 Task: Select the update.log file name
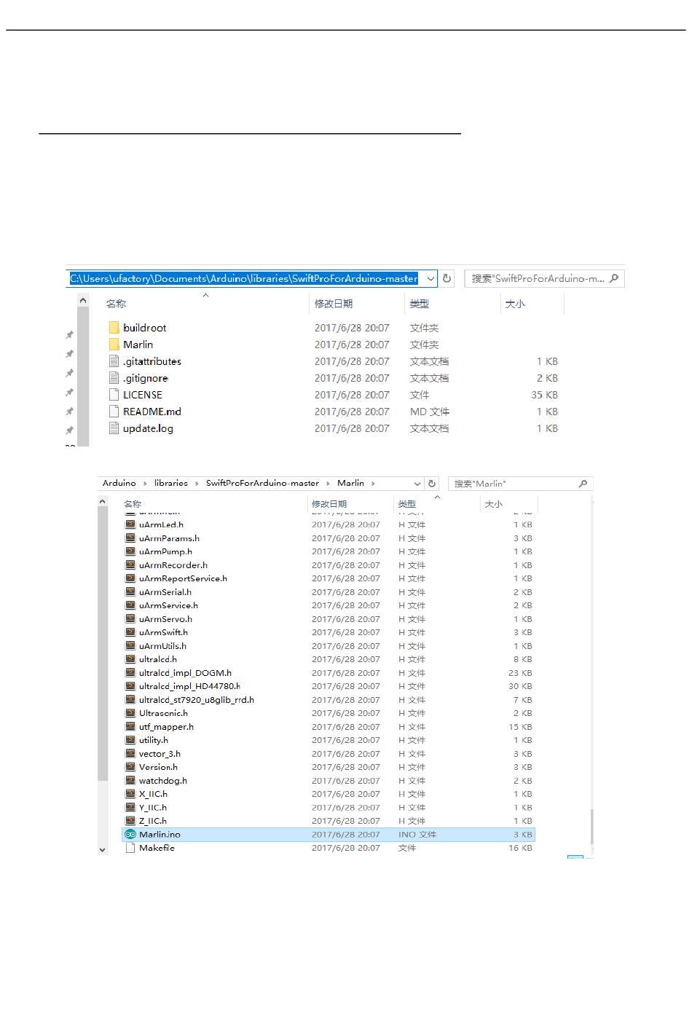[x=148, y=428]
